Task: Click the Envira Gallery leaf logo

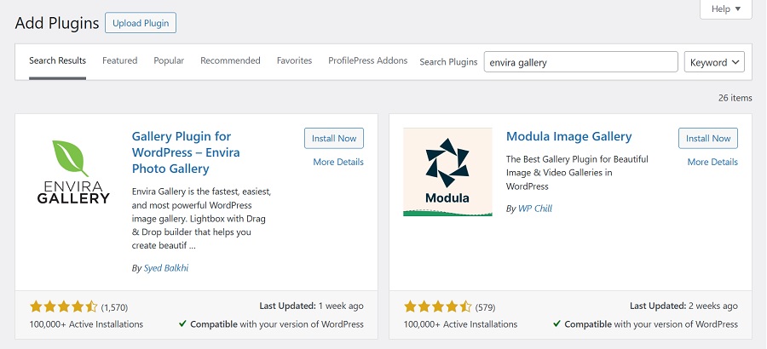Action: (73, 172)
